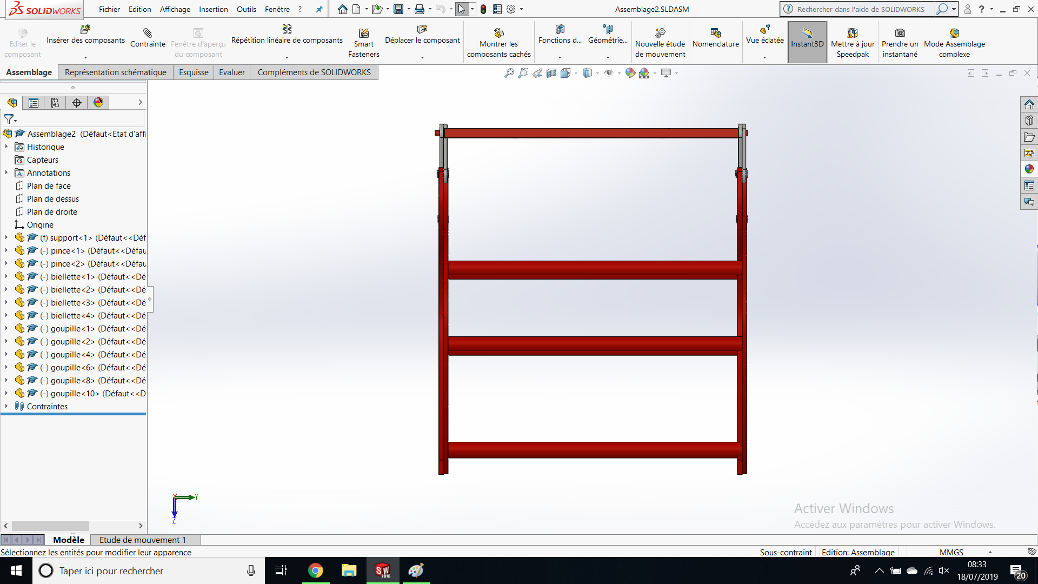Open the Insérer des composants dropdown arrow
Screen dimensions: 1038x584
[x=85, y=57]
